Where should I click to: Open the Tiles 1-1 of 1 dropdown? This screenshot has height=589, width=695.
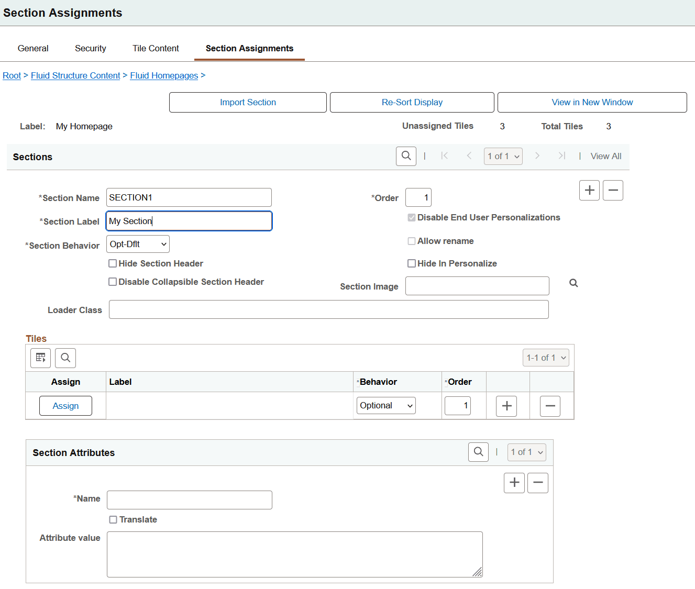[x=546, y=358]
